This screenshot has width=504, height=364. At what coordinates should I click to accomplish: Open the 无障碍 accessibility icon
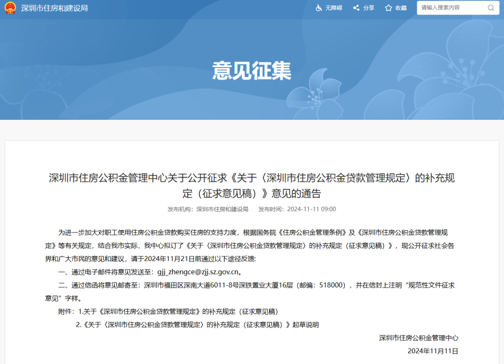[319, 8]
